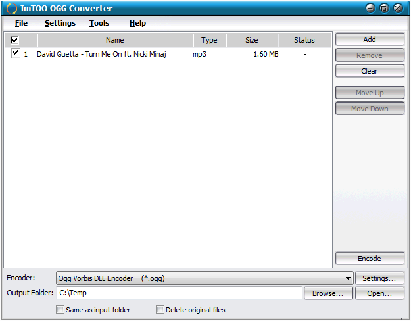Uncheck the David Guetta track checkbox
411x321 pixels.
[16, 53]
